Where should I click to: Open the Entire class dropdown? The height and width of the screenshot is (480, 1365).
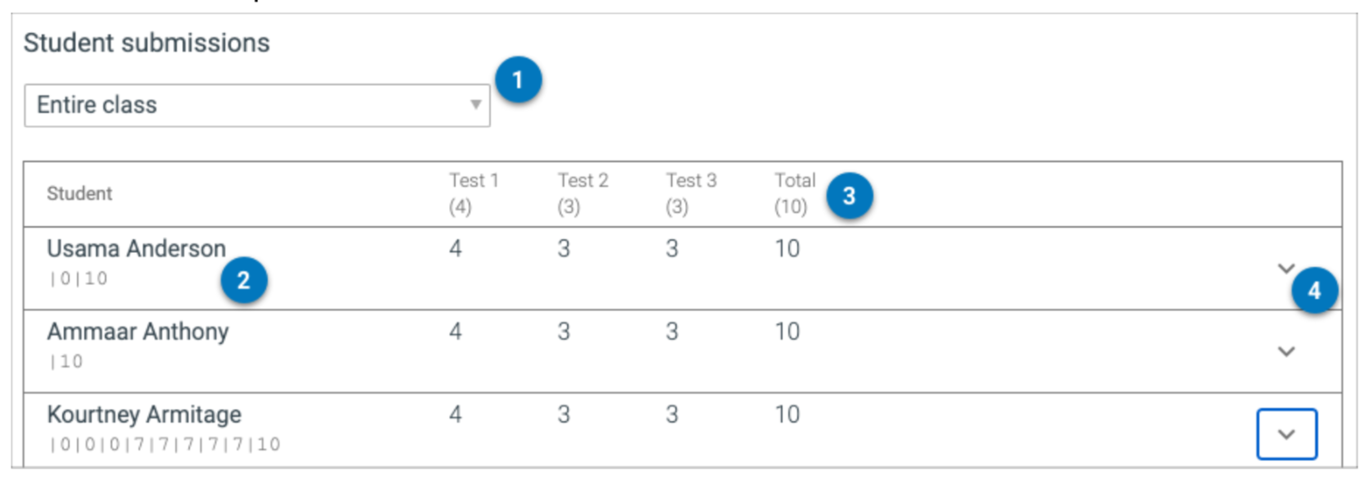(x=256, y=106)
